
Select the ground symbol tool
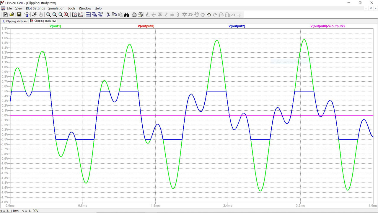click(x=154, y=14)
